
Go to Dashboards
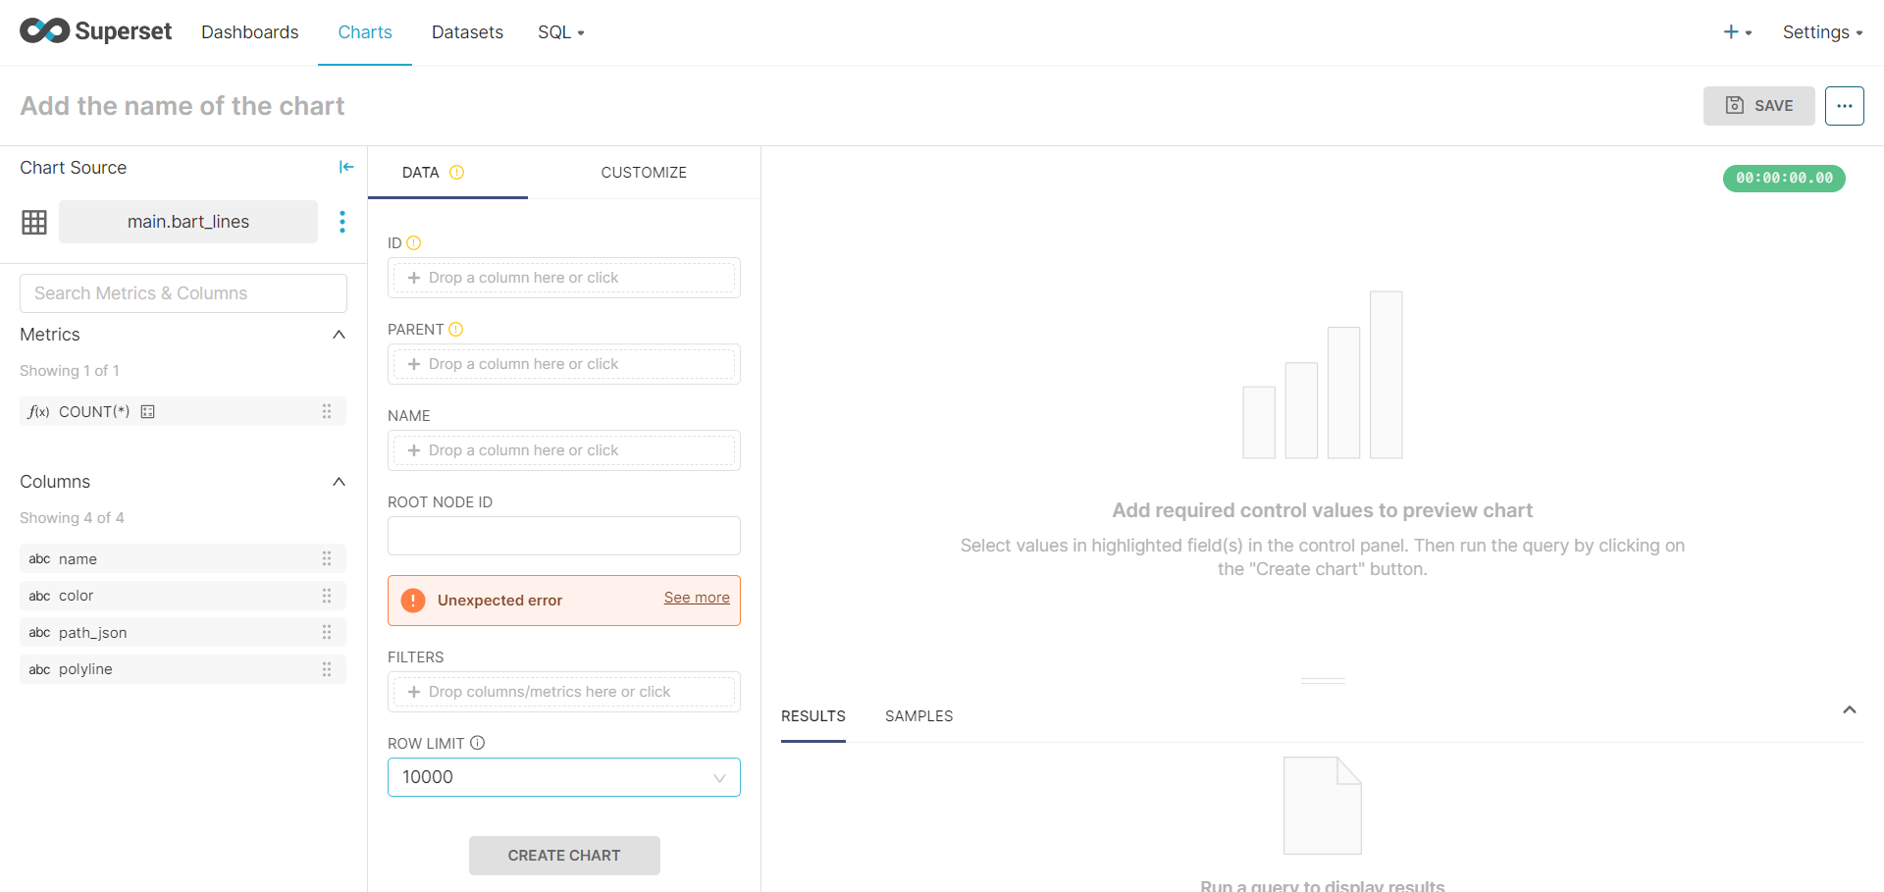pos(250,32)
